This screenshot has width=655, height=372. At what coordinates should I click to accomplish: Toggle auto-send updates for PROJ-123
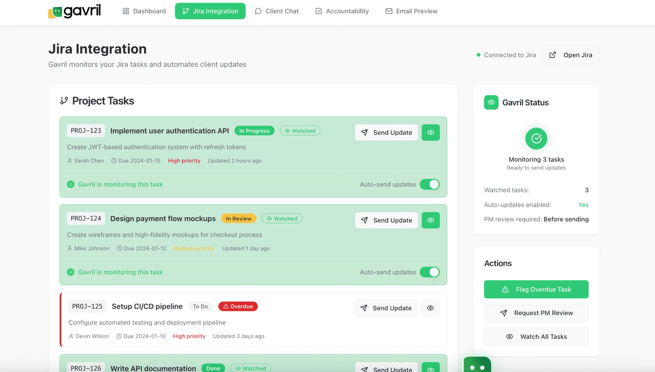(430, 184)
